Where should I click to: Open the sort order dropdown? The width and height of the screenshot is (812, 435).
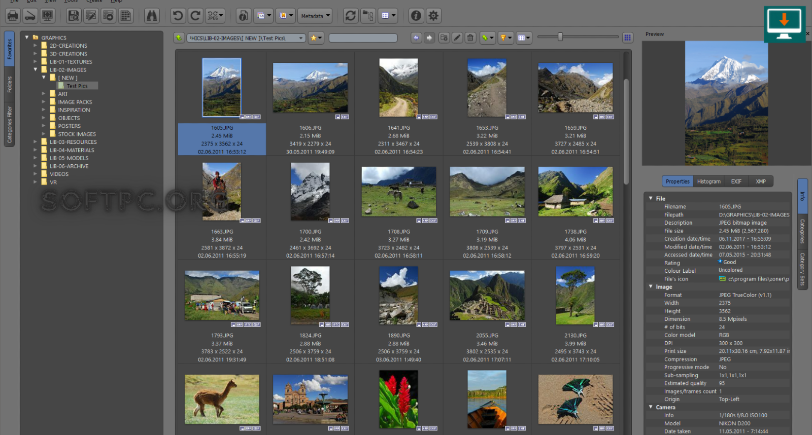[488, 38]
